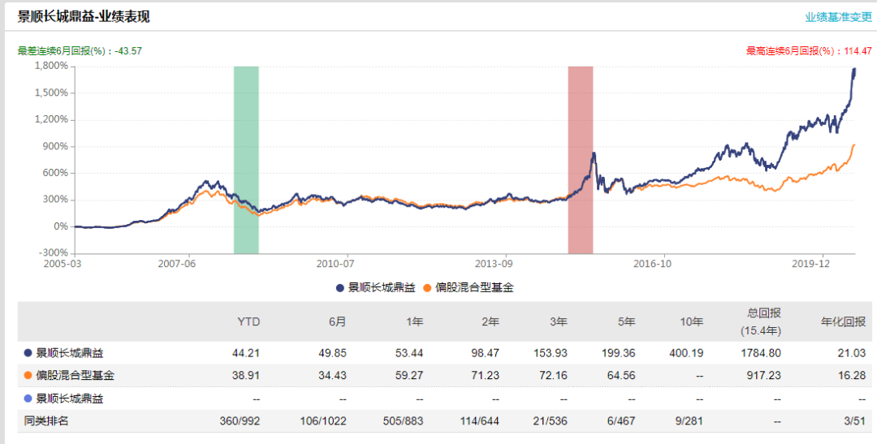Image resolution: width=877 pixels, height=444 pixels.
Task: Select the 3年 column header
Action: click(x=558, y=321)
